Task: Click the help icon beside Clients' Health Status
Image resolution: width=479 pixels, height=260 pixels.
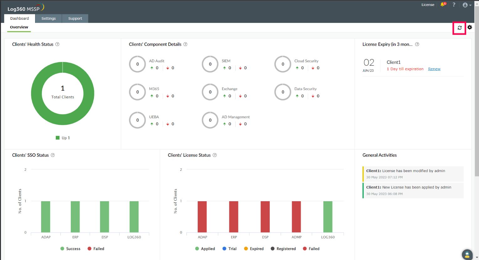Action: 57,44
